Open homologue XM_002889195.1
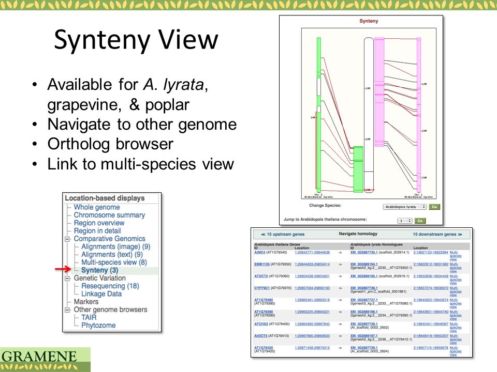 (364, 276)
